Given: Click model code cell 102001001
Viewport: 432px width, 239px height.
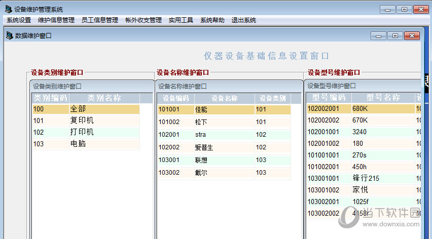Looking at the screenshot, I should point(329,132).
